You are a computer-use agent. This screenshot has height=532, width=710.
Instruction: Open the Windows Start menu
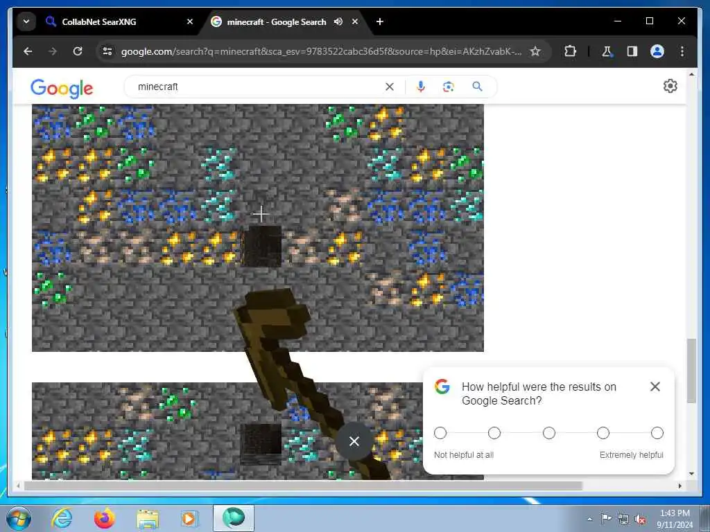pyautogui.click(x=19, y=518)
